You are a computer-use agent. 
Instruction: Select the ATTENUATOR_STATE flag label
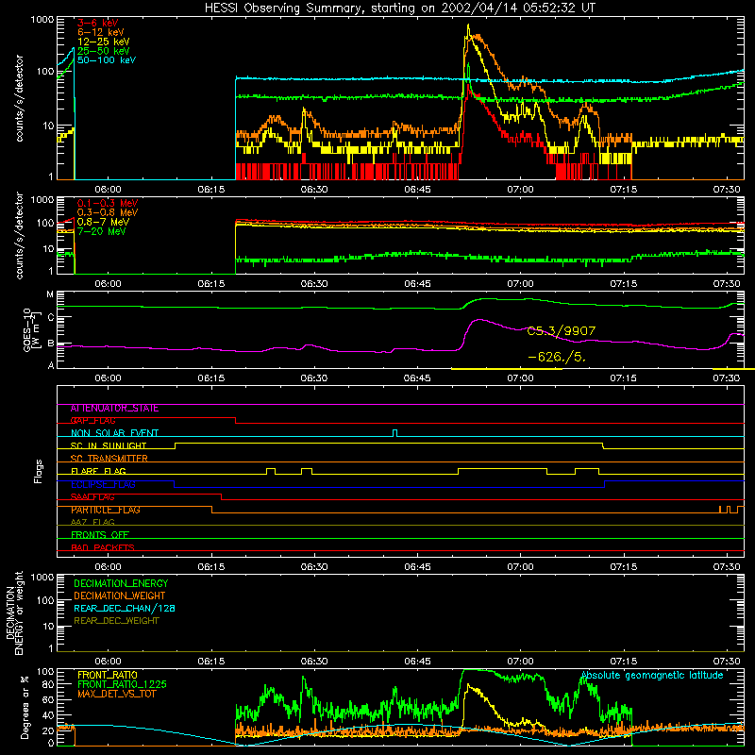(x=114, y=409)
